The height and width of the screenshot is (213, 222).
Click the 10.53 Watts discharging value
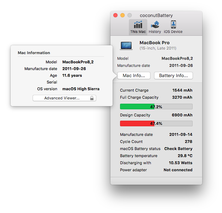pos(181,163)
